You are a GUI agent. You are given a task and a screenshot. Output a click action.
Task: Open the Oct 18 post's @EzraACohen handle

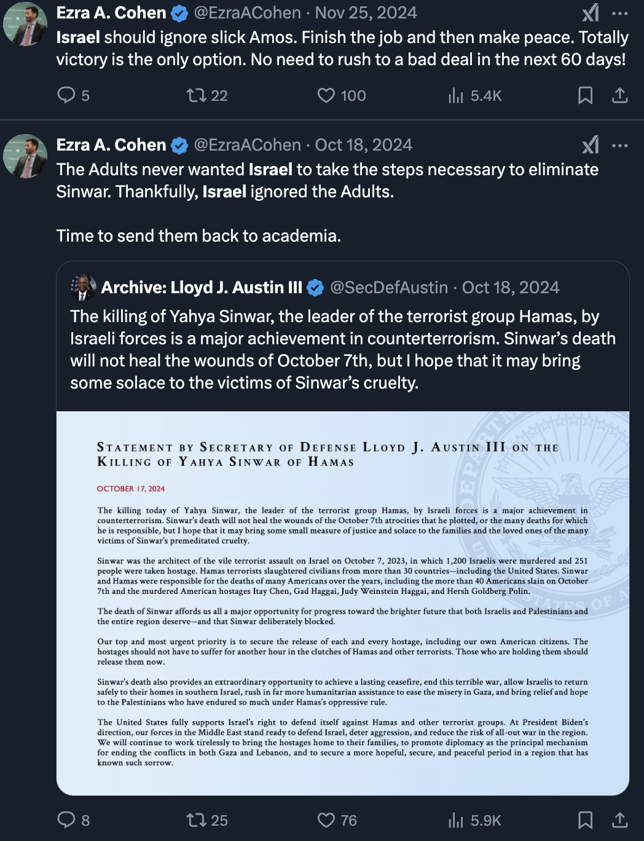pos(248,145)
